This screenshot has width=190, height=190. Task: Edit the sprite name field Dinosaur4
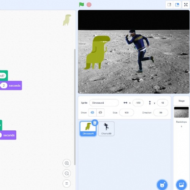(104, 103)
